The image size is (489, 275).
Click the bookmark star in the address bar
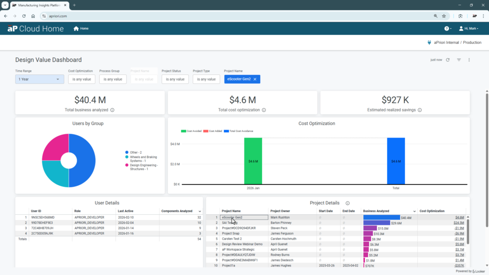[444, 16]
